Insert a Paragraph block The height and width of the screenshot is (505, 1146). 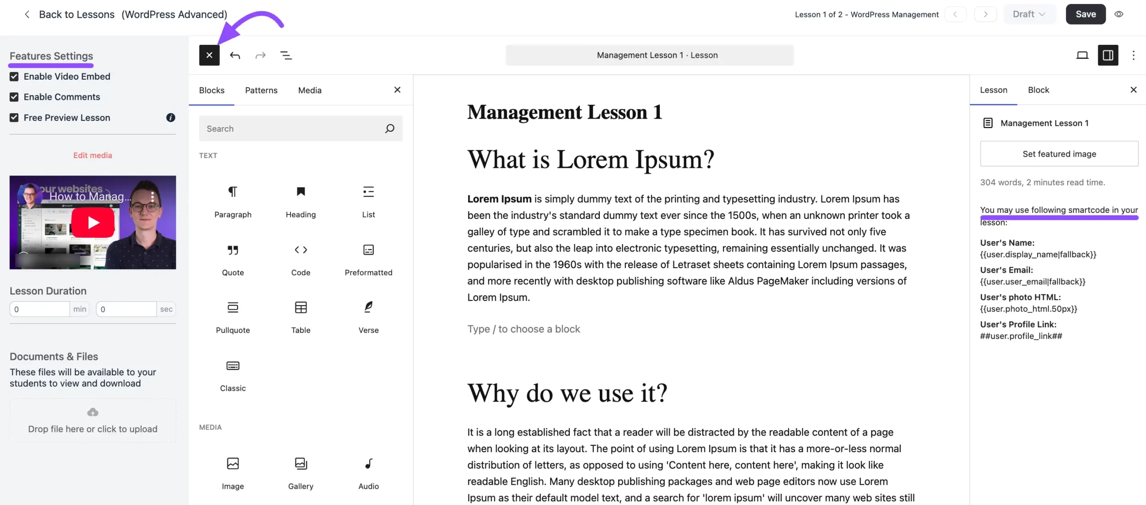coord(233,201)
